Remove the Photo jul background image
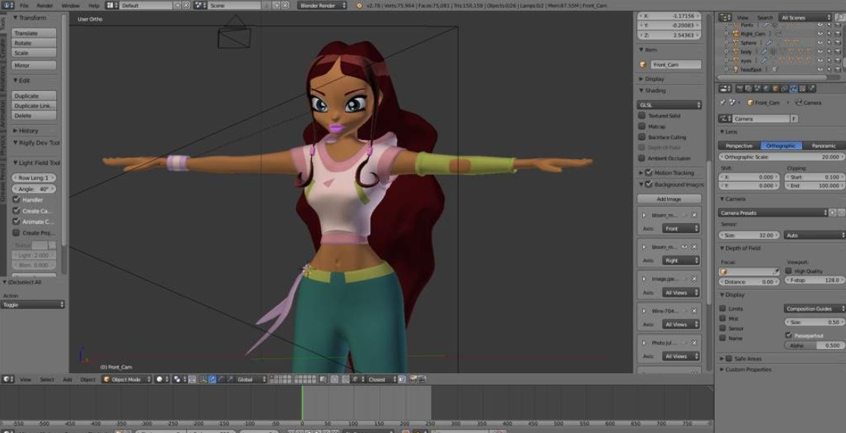 pyautogui.click(x=695, y=343)
